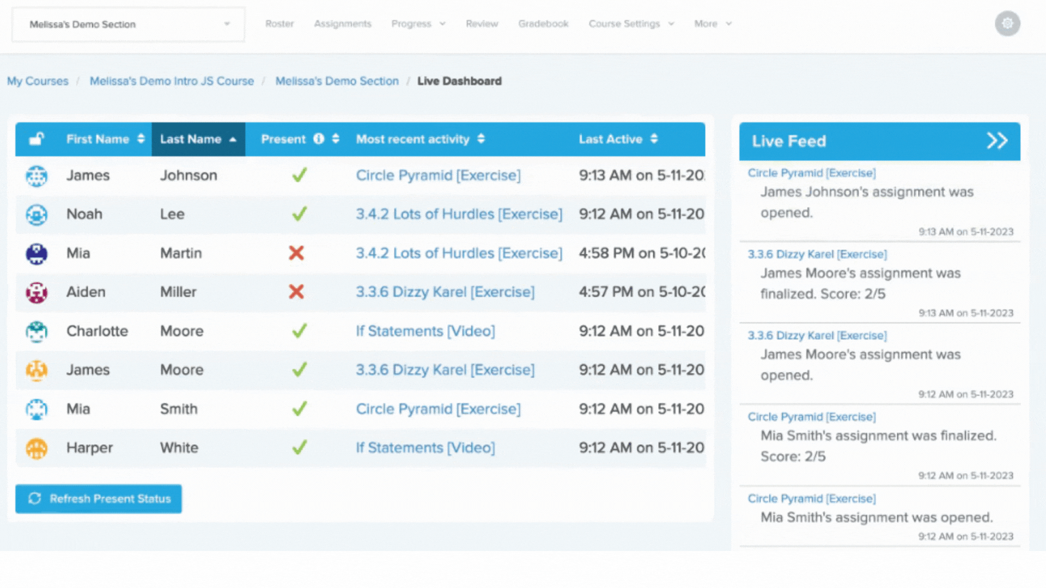The height and width of the screenshot is (588, 1046).
Task: Open the 3.3.6 Dizzy Karel feed entry scored 2/5
Action: point(817,254)
